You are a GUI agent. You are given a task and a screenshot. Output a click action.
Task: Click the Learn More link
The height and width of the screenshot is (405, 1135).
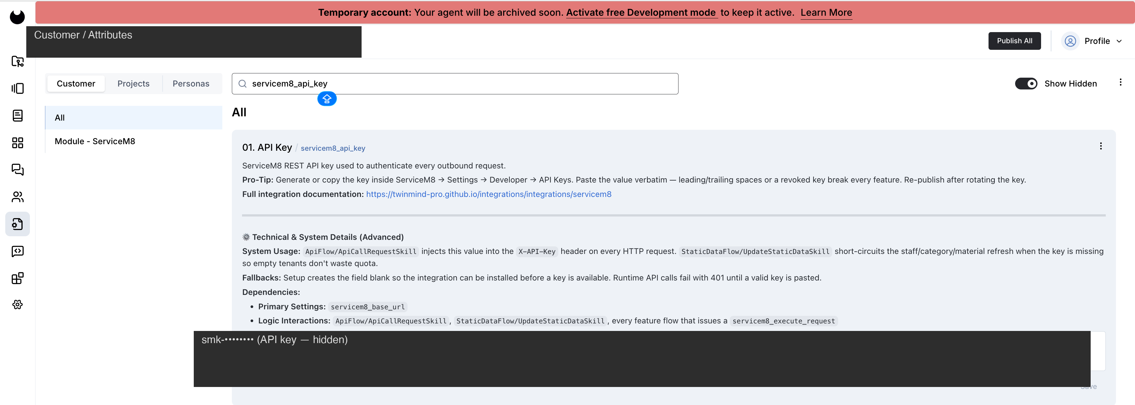pyautogui.click(x=826, y=12)
